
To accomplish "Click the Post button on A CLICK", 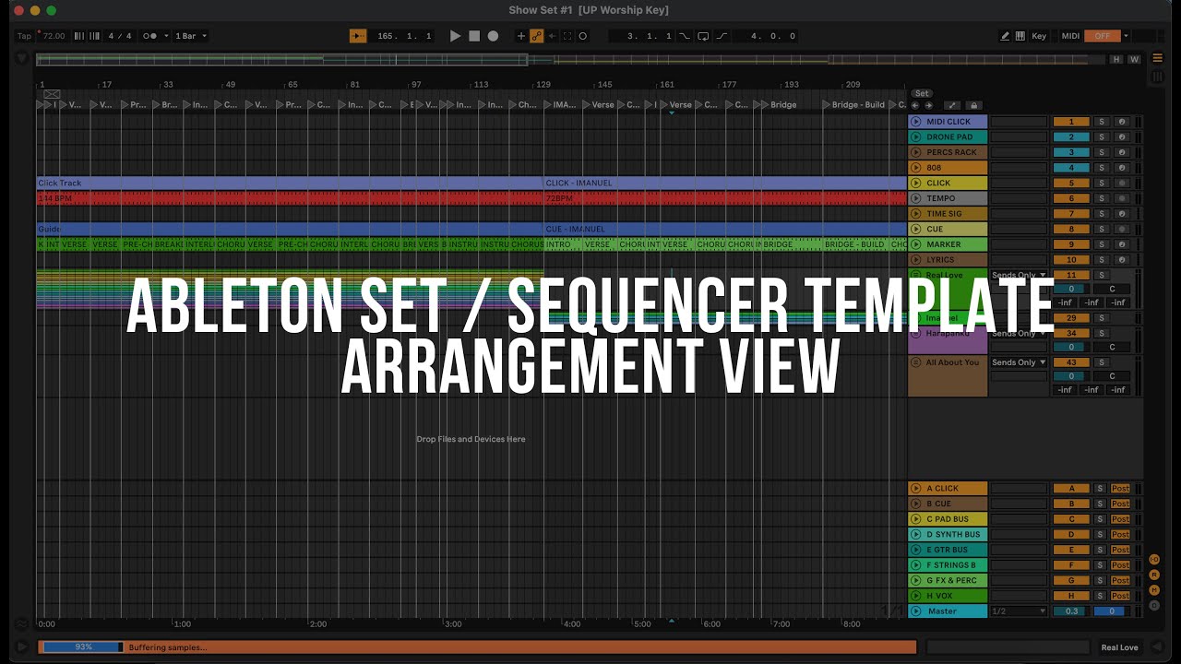I will point(1120,489).
